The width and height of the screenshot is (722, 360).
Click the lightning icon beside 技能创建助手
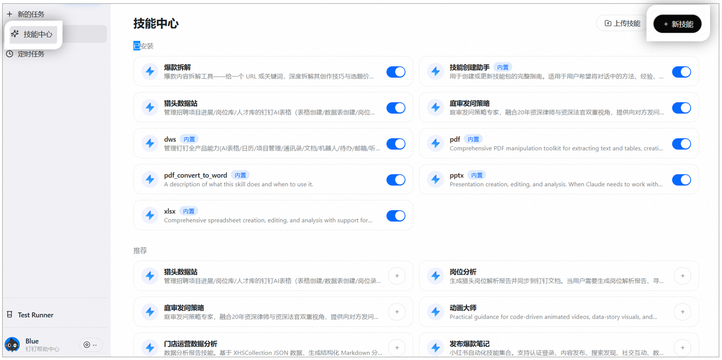435,72
